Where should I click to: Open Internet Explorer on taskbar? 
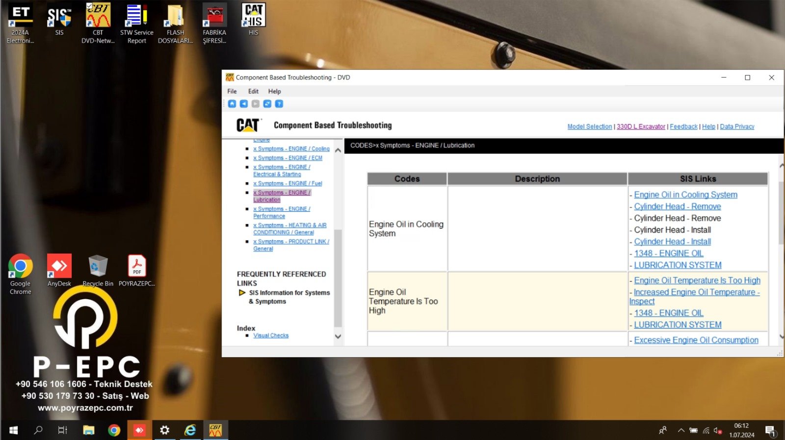tap(190, 430)
